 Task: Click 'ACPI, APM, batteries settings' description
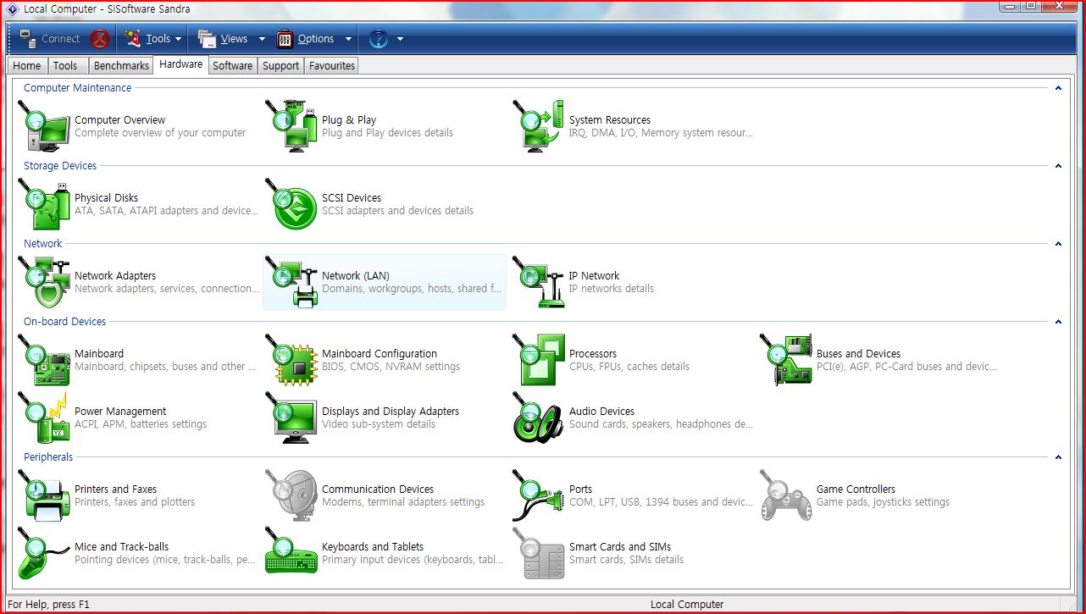click(141, 424)
